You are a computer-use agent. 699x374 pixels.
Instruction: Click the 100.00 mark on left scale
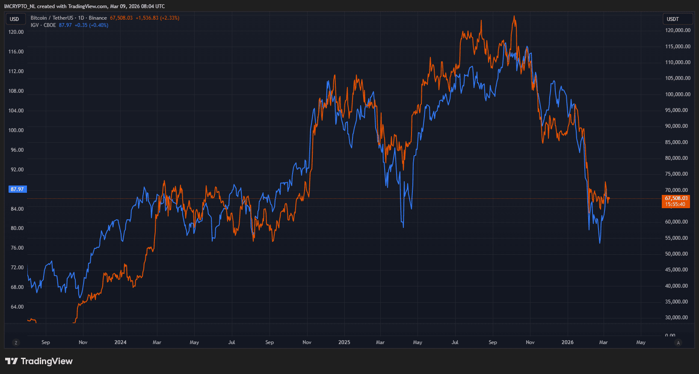click(17, 130)
